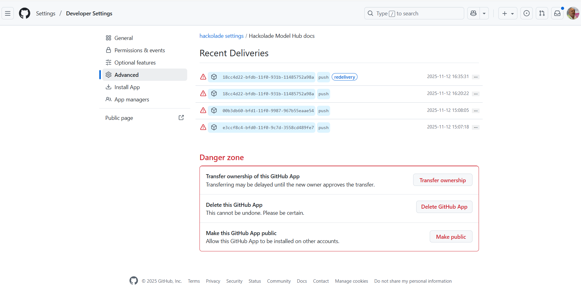This screenshot has width=581, height=287.
Task: Open GitHub Copilot from the header icon
Action: click(473, 13)
